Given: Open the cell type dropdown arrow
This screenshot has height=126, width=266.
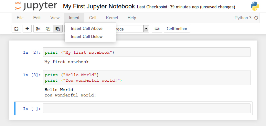Looking at the screenshot, I should click(146, 29).
